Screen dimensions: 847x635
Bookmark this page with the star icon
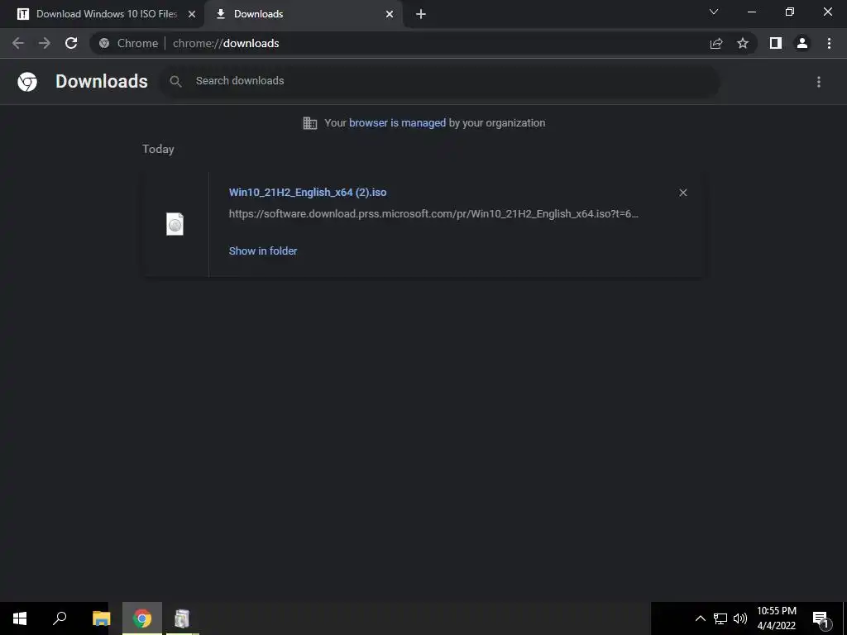[x=743, y=43]
